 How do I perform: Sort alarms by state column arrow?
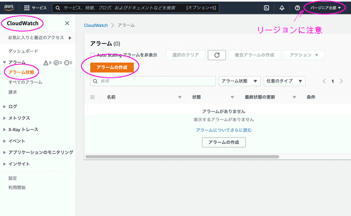[x=233, y=97]
